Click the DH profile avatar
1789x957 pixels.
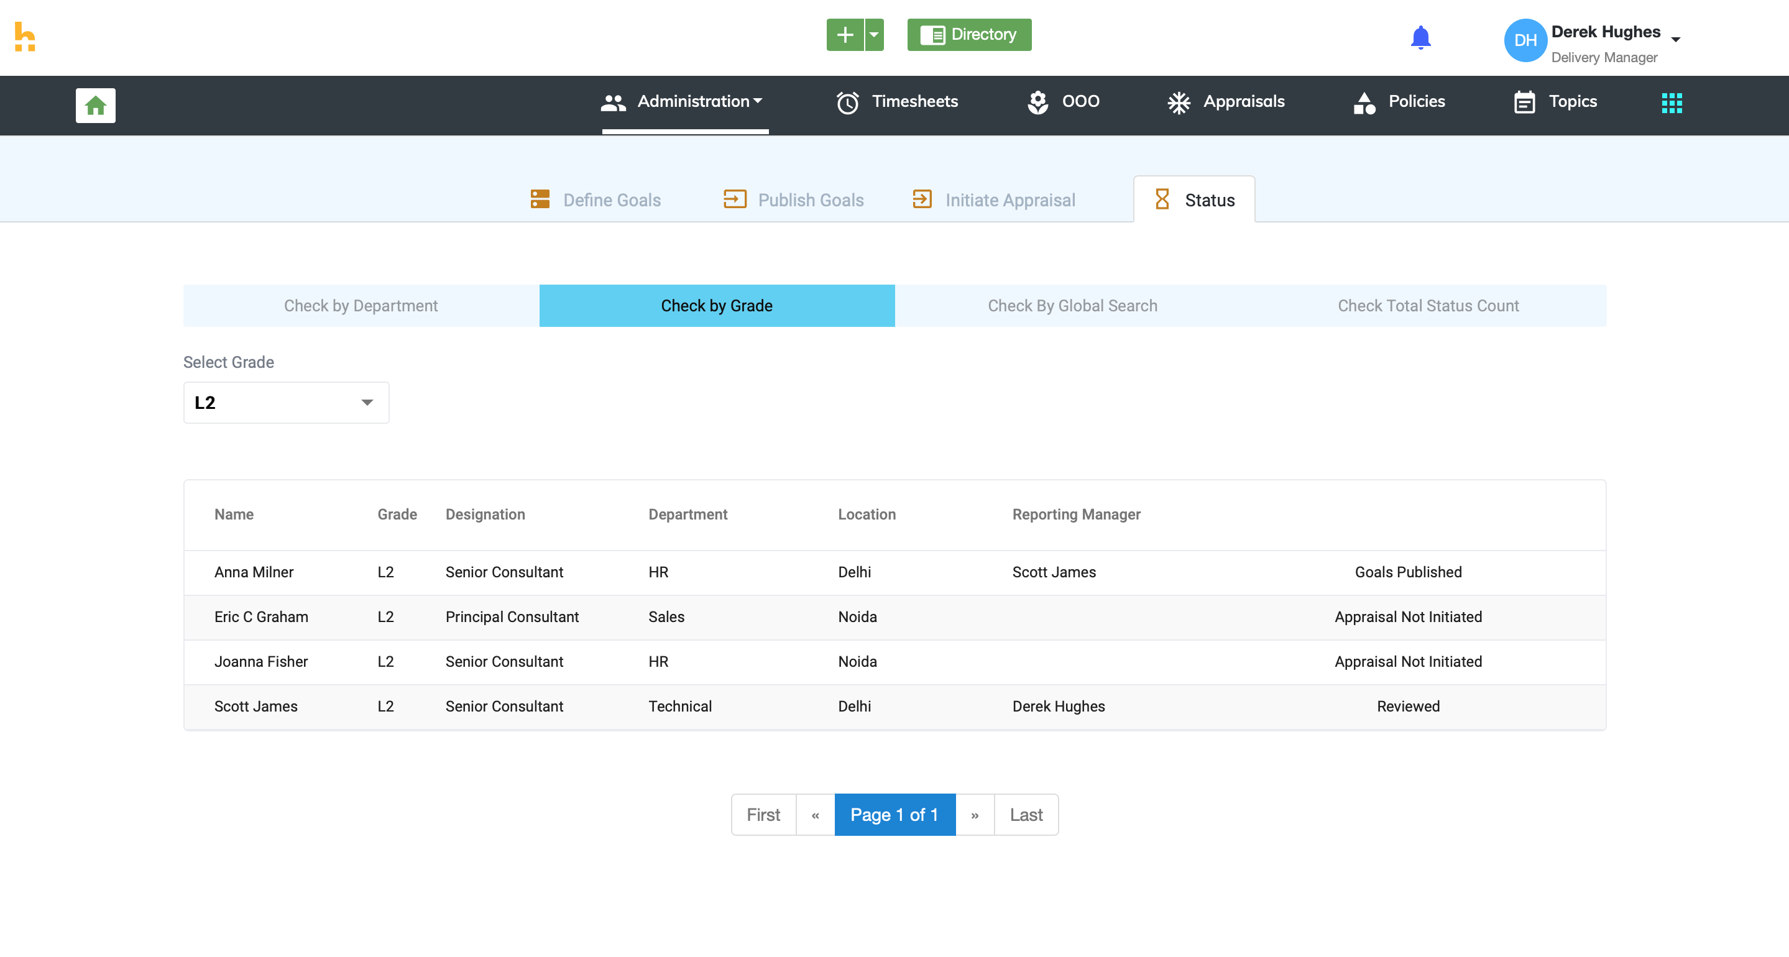(x=1525, y=40)
